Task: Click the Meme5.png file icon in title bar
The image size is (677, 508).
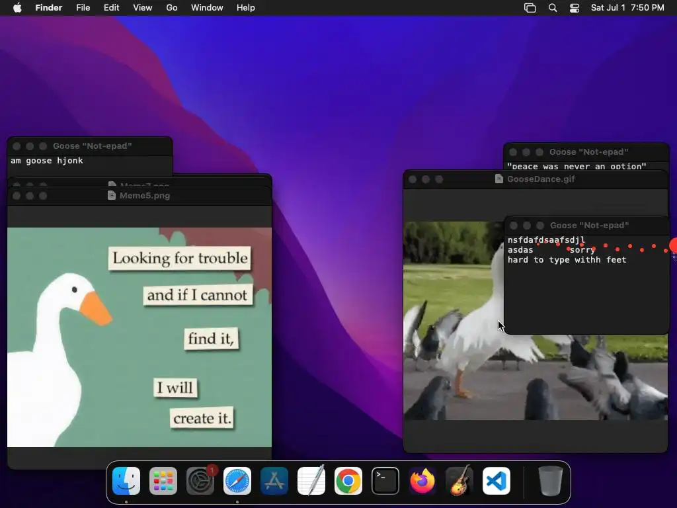Action: click(x=111, y=195)
